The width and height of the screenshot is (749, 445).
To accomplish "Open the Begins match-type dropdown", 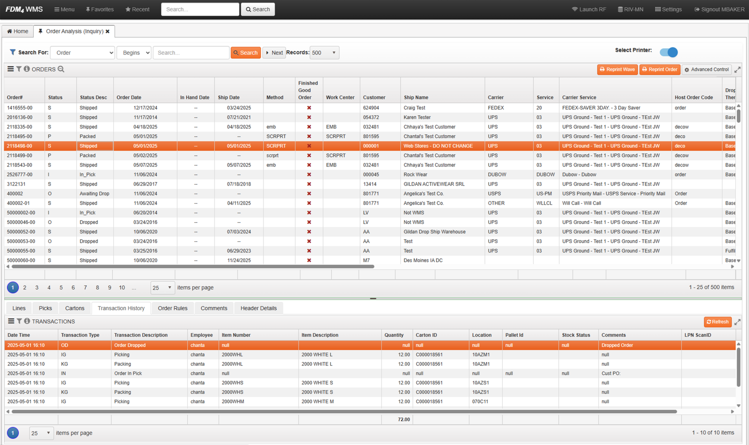I will [134, 53].
